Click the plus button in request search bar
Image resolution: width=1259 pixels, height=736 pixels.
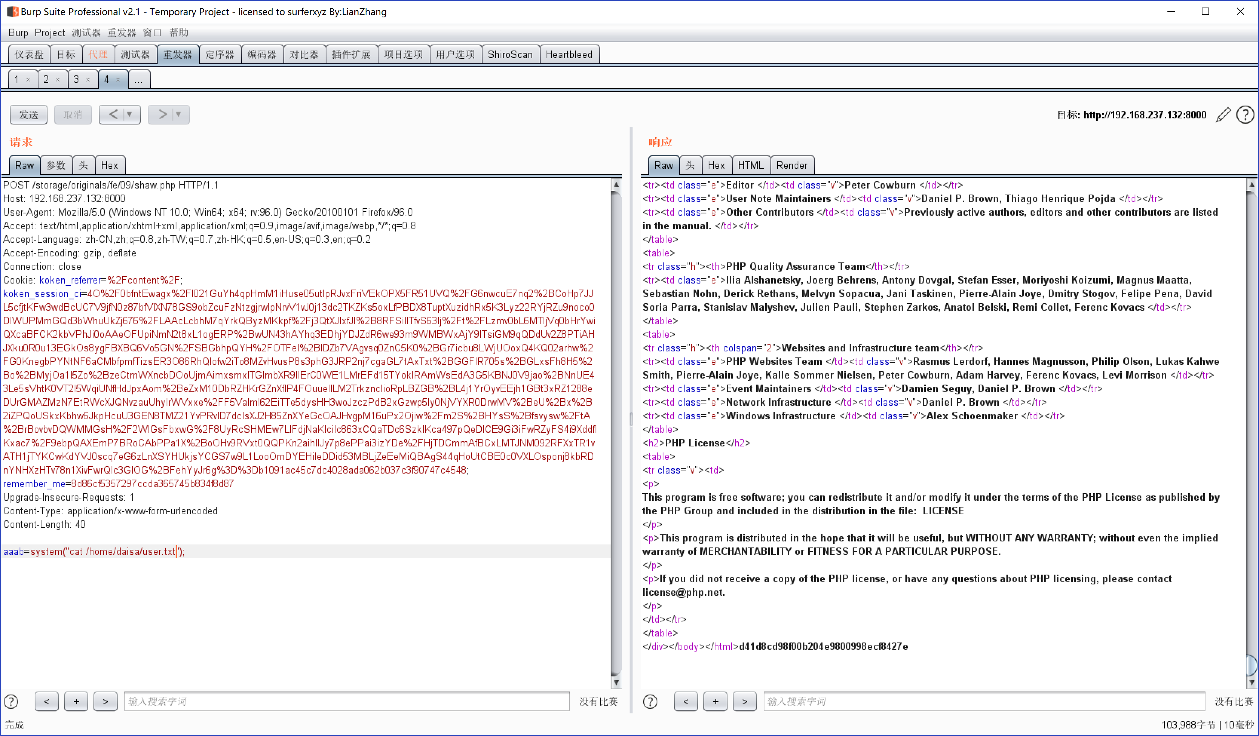76,702
